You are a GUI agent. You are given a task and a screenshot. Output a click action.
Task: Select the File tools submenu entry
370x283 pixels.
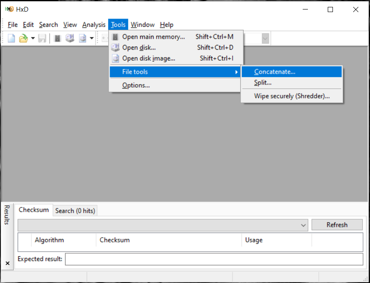(x=175, y=72)
